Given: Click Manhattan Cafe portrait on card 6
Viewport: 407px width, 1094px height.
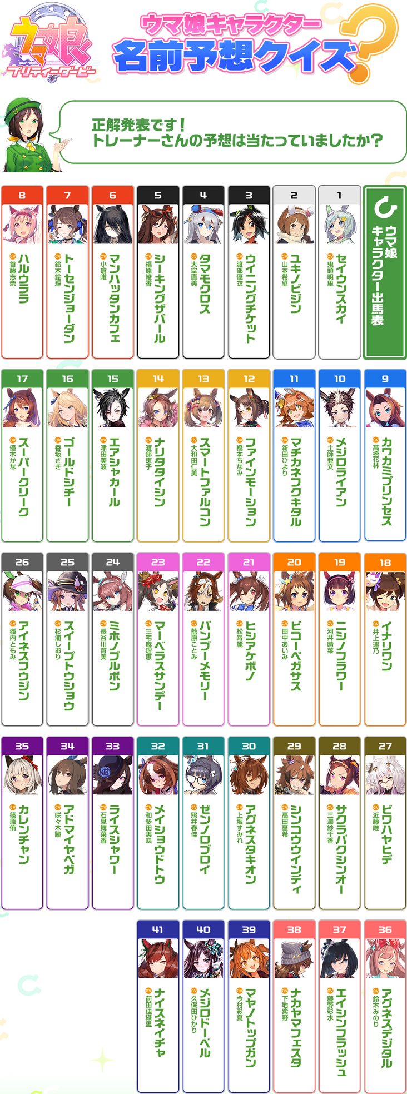Looking at the screenshot, I should tap(113, 224).
